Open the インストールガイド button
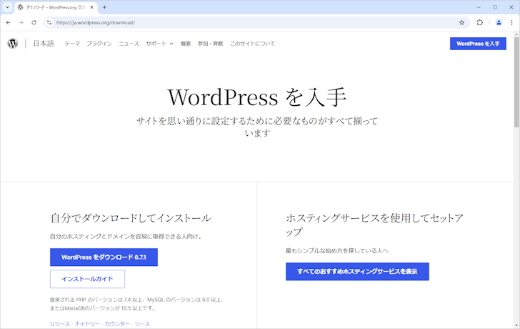 click(88, 279)
